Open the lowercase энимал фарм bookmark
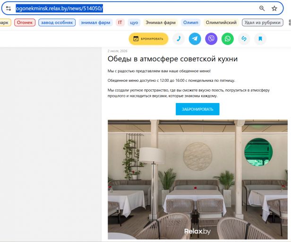This screenshot has width=291, height=242. click(x=95, y=23)
